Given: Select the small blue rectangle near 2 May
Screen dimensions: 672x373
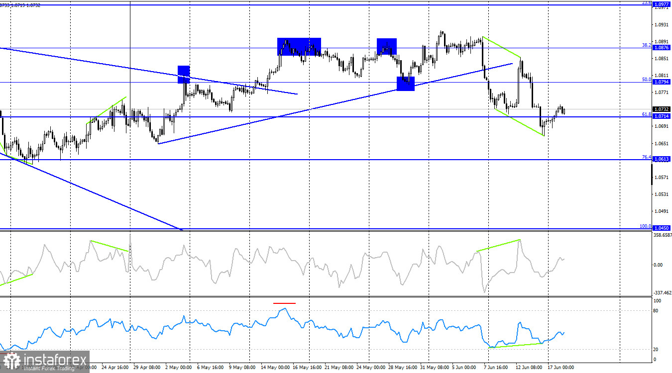Looking at the screenshot, I should [184, 75].
